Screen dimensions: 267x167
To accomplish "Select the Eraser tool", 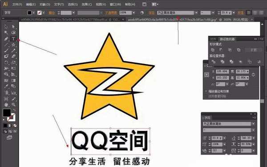I will [x=13, y=56].
